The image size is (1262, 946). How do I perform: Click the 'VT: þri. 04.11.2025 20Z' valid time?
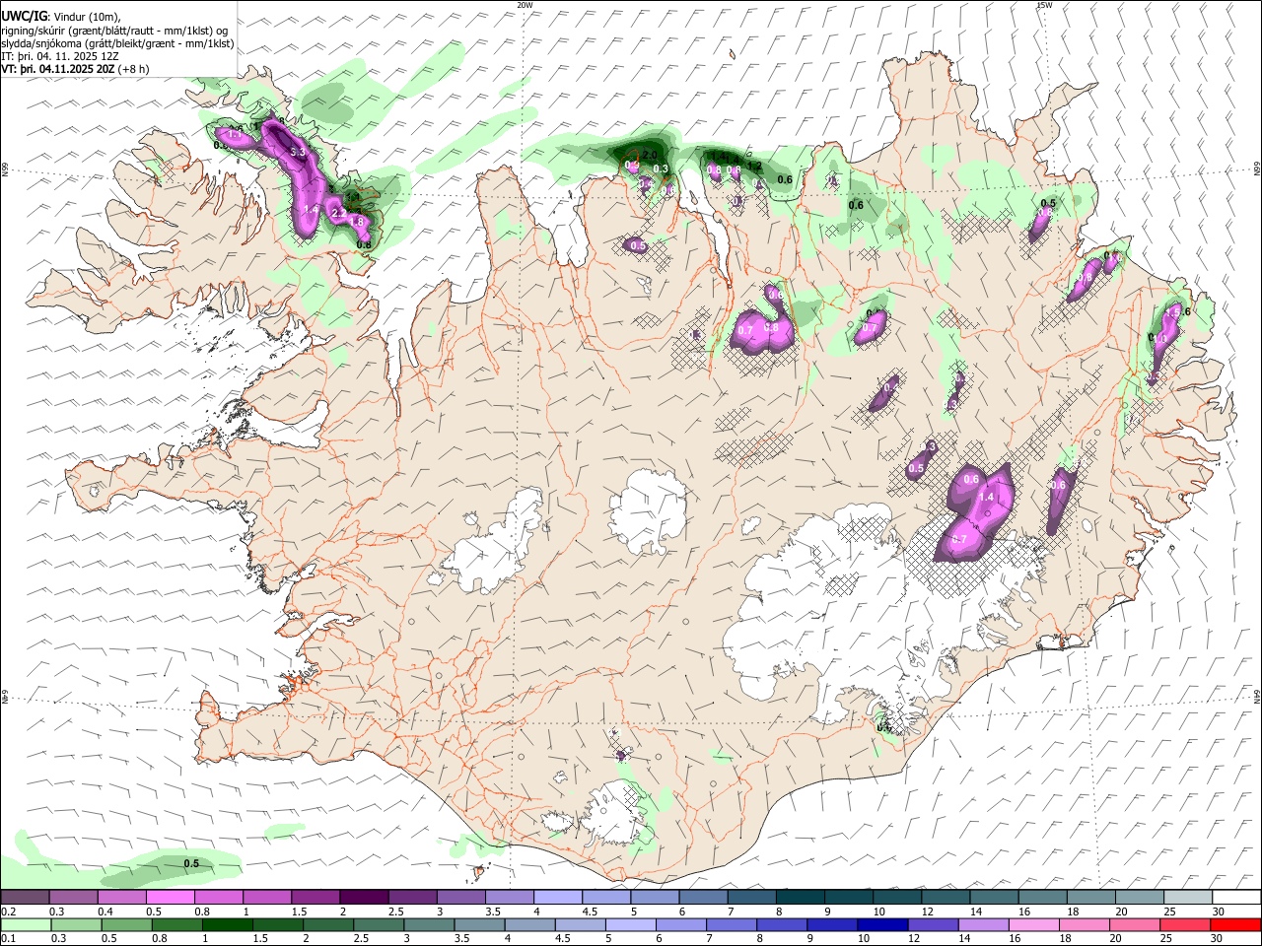coord(58,69)
